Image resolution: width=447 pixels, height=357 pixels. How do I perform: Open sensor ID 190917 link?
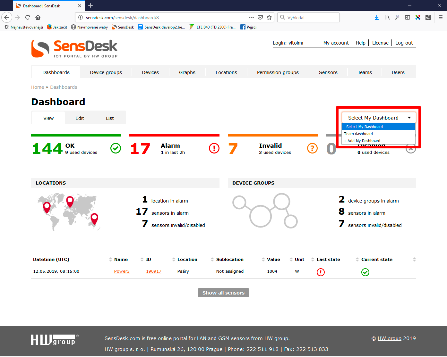[x=154, y=271]
